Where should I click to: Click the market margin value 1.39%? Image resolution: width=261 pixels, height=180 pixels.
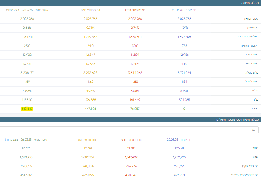tap(184, 28)
